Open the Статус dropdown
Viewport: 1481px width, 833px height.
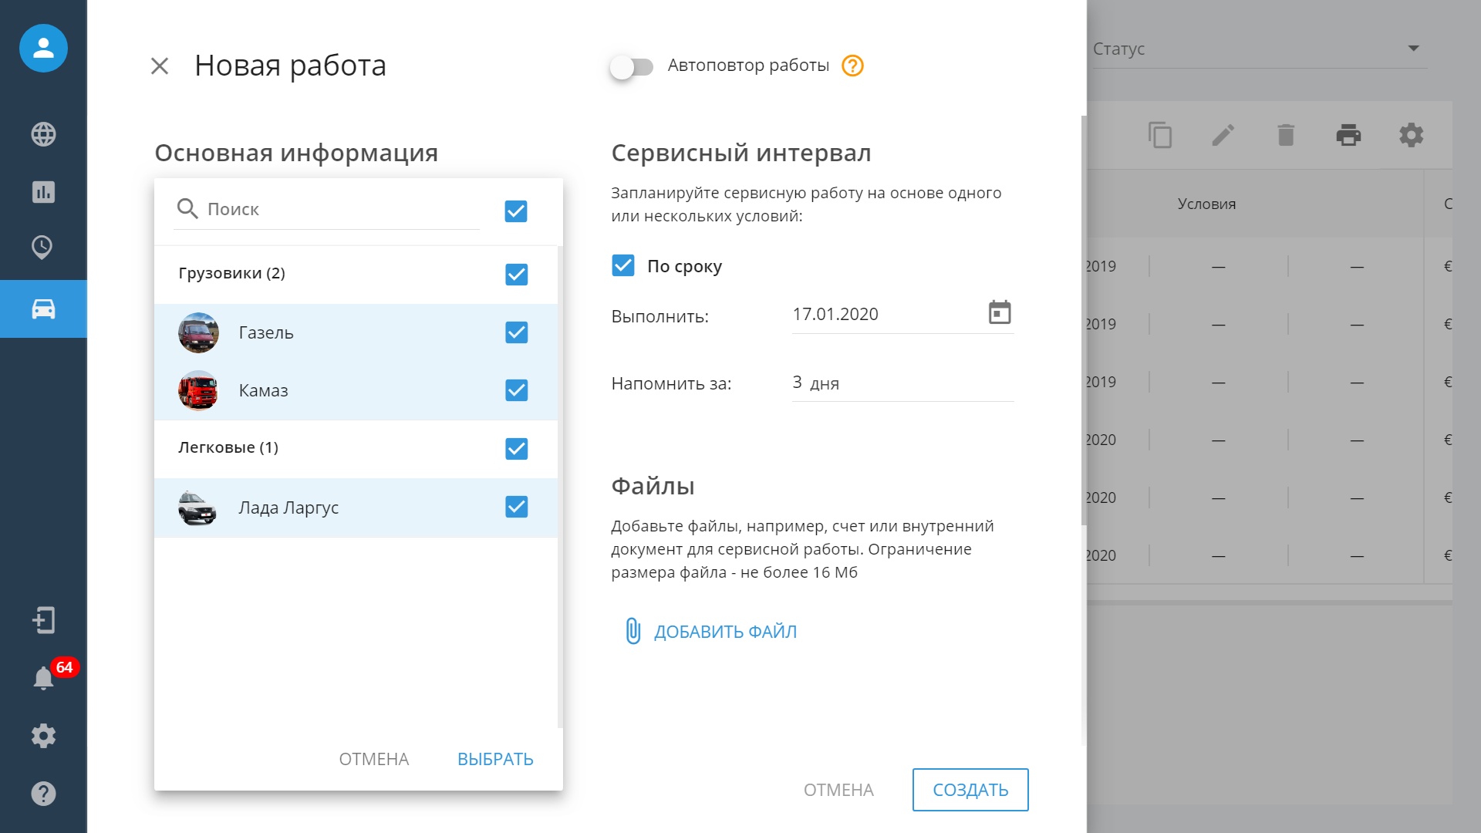pyautogui.click(x=1257, y=49)
